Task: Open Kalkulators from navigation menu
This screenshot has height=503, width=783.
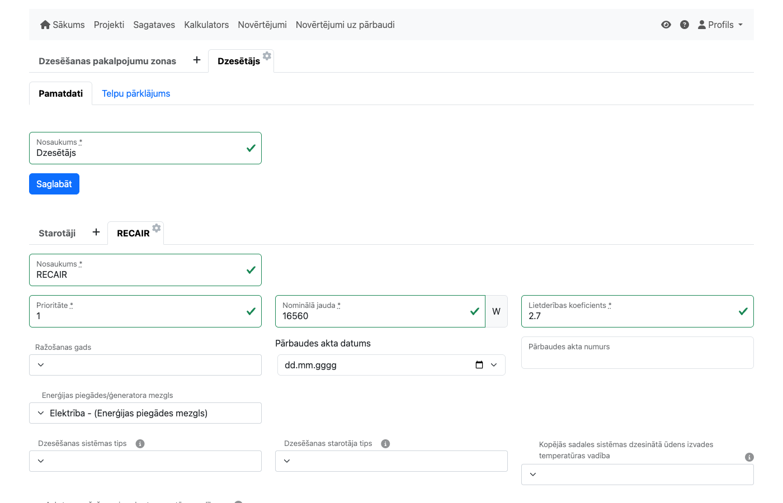Action: coord(206,25)
